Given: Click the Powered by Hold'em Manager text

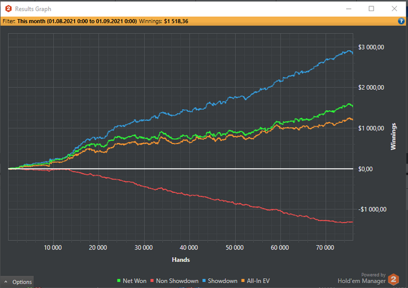Looking at the screenshot, I should coord(362,278).
